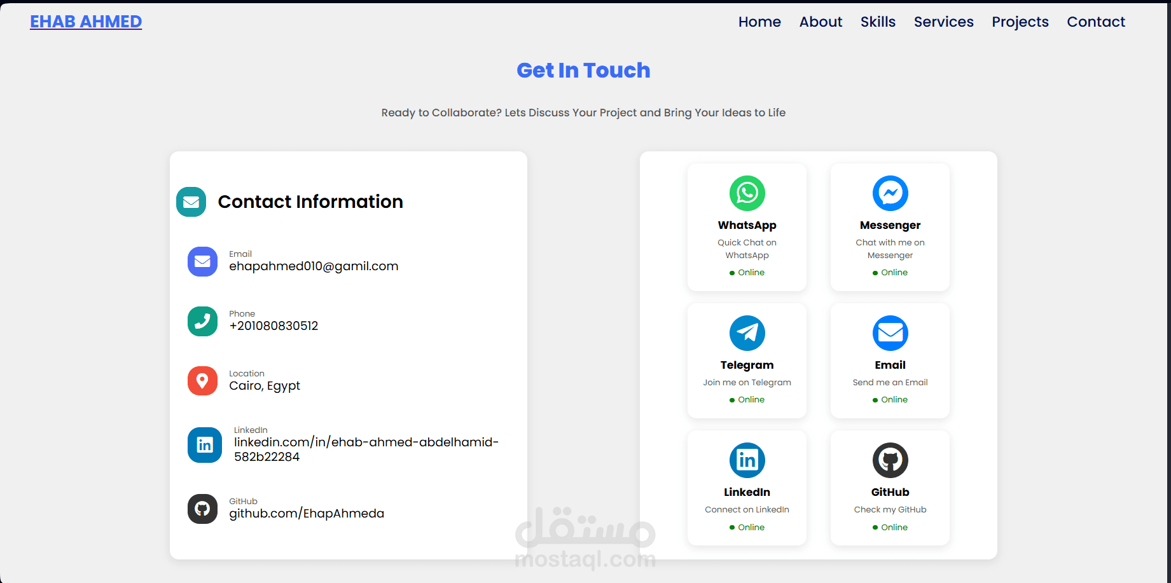Click the Online status under Telegram
The width and height of the screenshot is (1171, 583).
pos(747,399)
